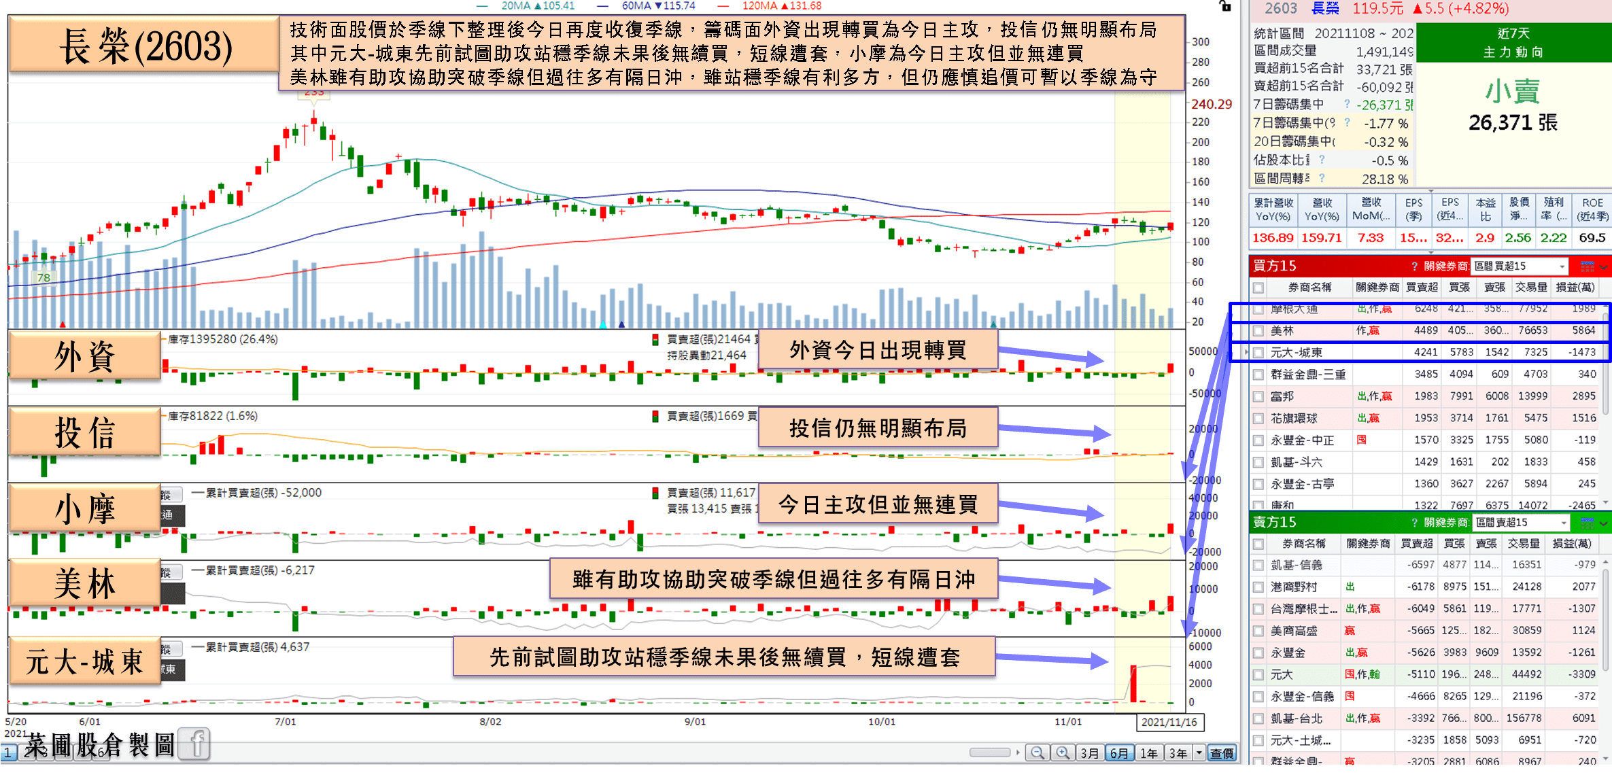
Task: Click help icon beside 7日籌碼集中
Action: (x=1347, y=104)
